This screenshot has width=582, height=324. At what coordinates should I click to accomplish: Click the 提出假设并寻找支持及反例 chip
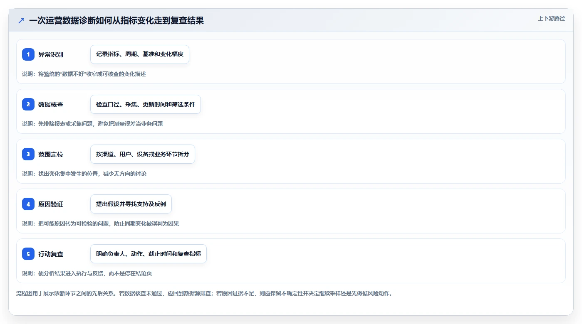point(131,204)
